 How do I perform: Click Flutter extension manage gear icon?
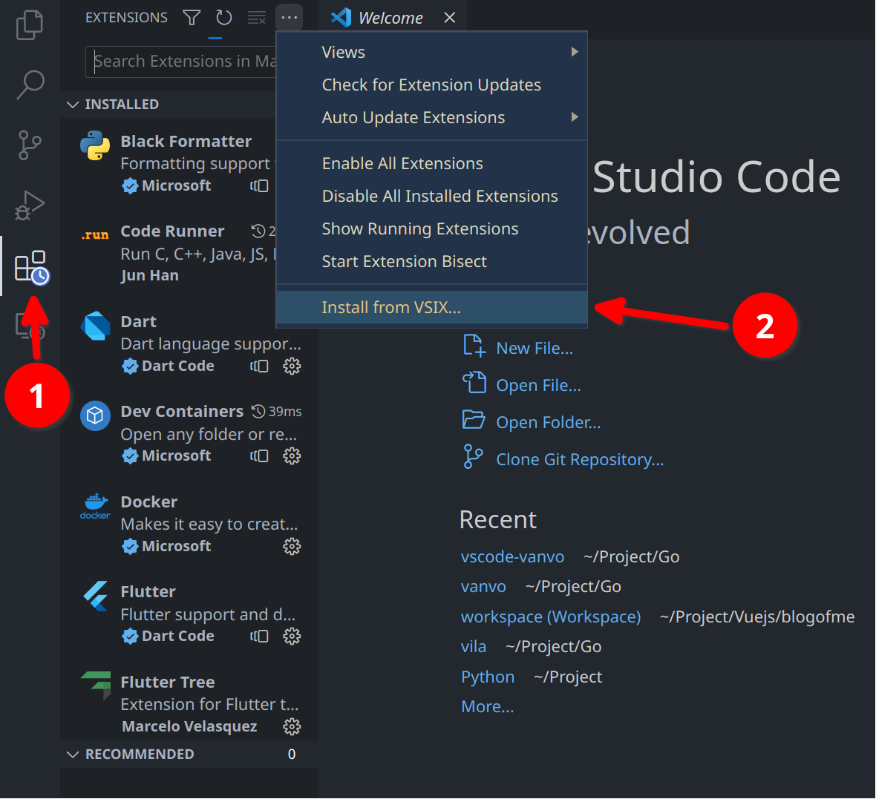coord(292,637)
